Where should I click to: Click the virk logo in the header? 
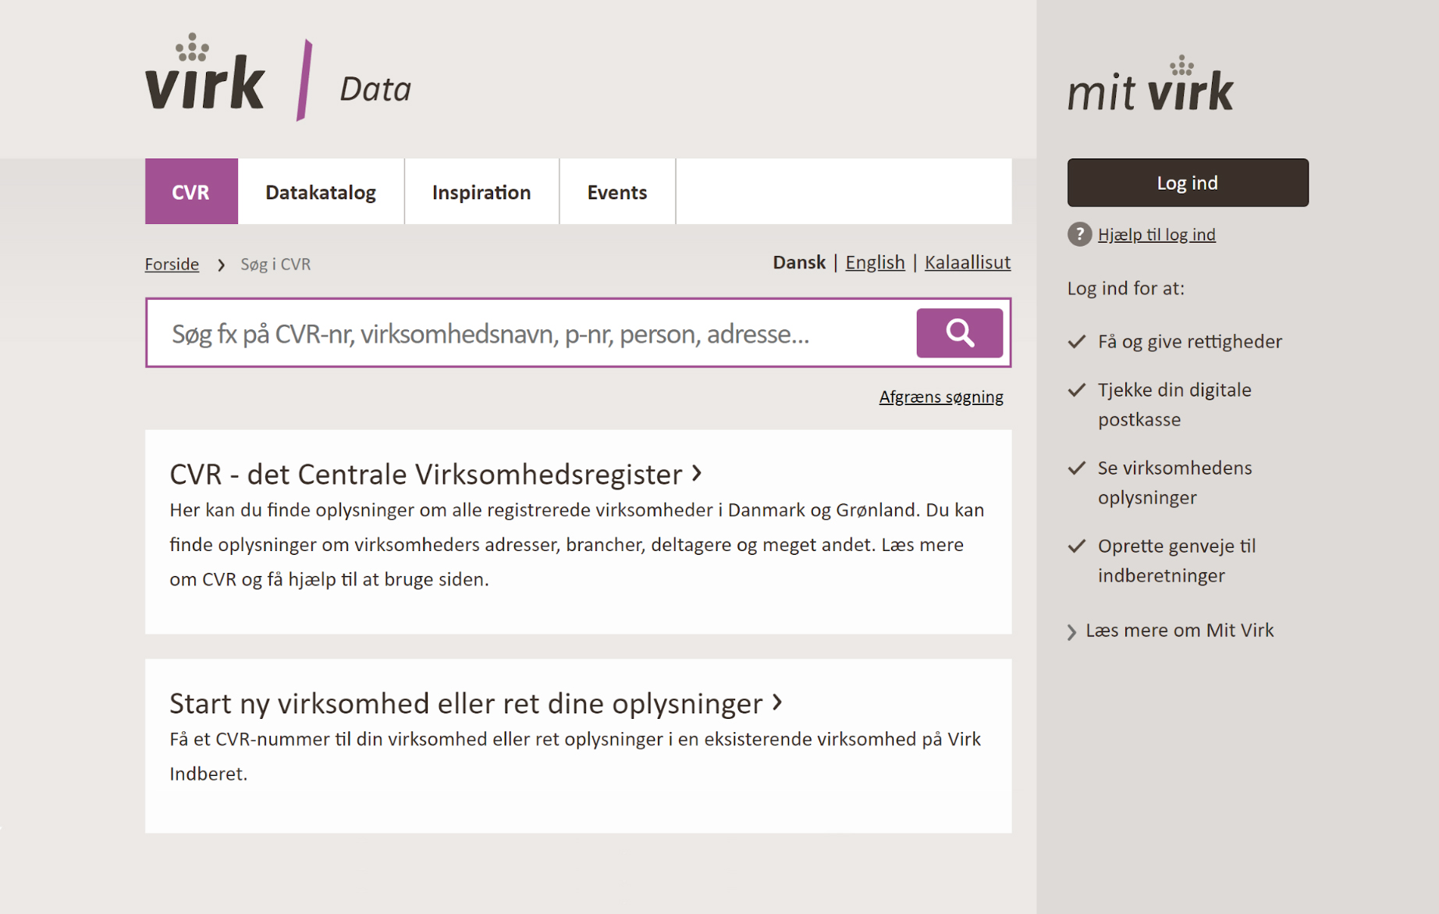click(x=205, y=72)
